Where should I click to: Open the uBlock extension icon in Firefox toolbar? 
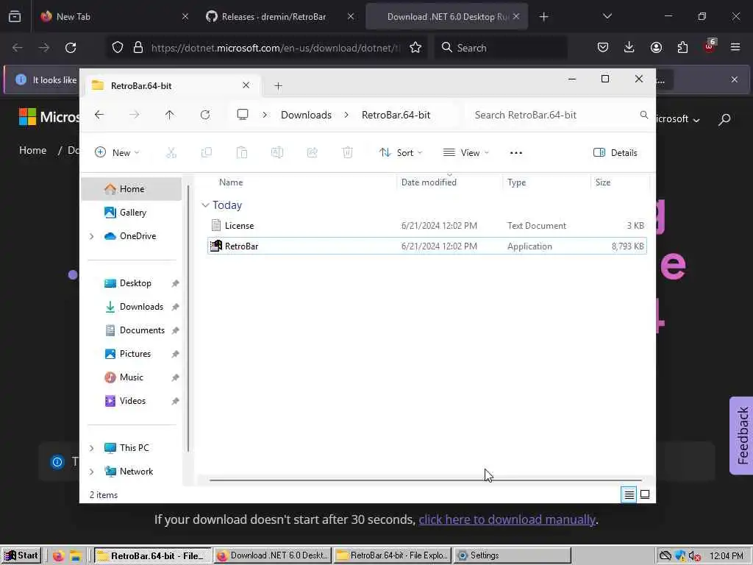(x=710, y=46)
